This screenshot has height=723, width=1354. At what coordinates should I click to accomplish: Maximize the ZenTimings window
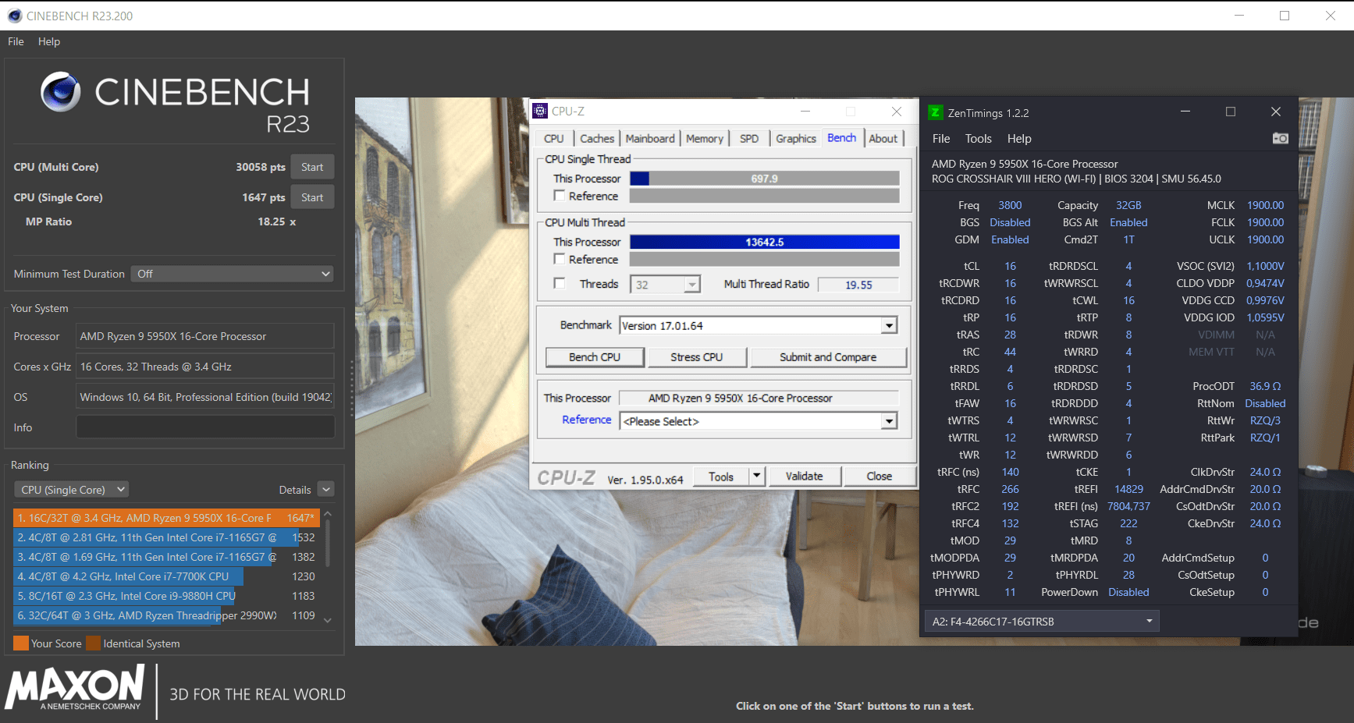click(x=1231, y=112)
